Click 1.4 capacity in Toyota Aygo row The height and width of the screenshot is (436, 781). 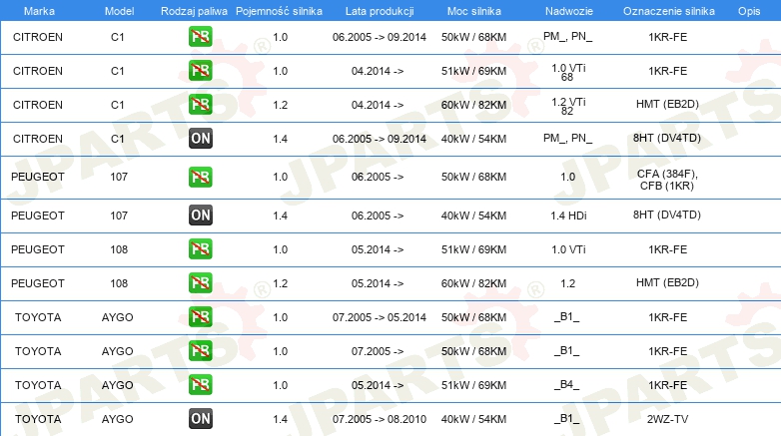tap(281, 419)
